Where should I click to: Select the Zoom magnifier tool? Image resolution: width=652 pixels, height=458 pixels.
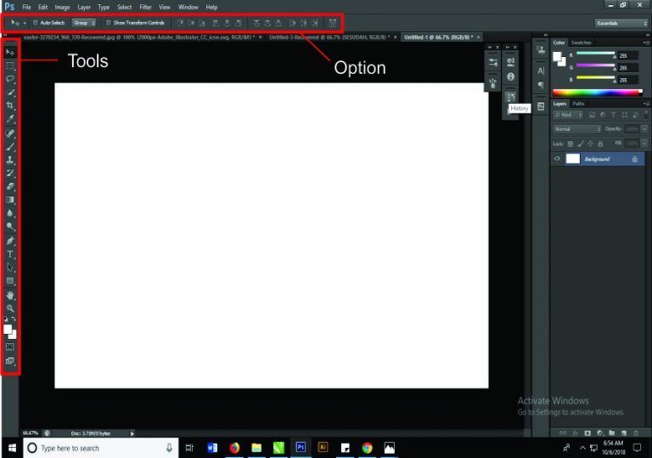(10, 308)
